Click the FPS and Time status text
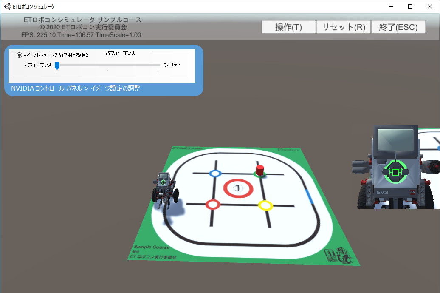 pos(81,35)
